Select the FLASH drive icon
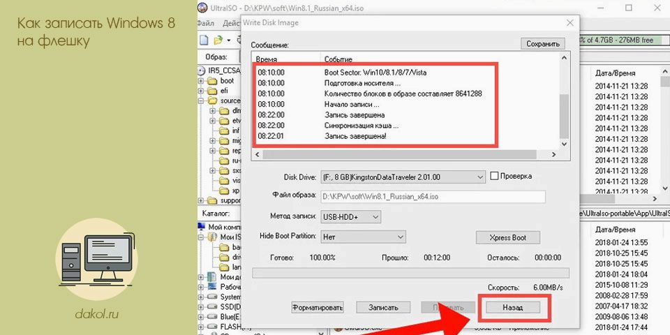Viewport: 670px width, 335px height. [212, 327]
